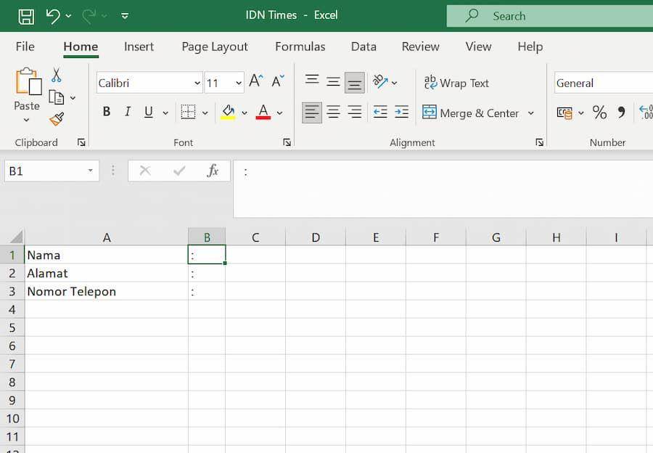The image size is (653, 453).
Task: Expand the Paste options arrow
Action: [26, 121]
